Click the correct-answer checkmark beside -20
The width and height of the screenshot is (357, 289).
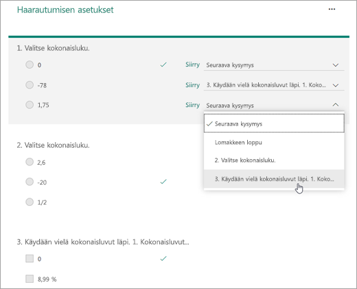[x=163, y=182]
